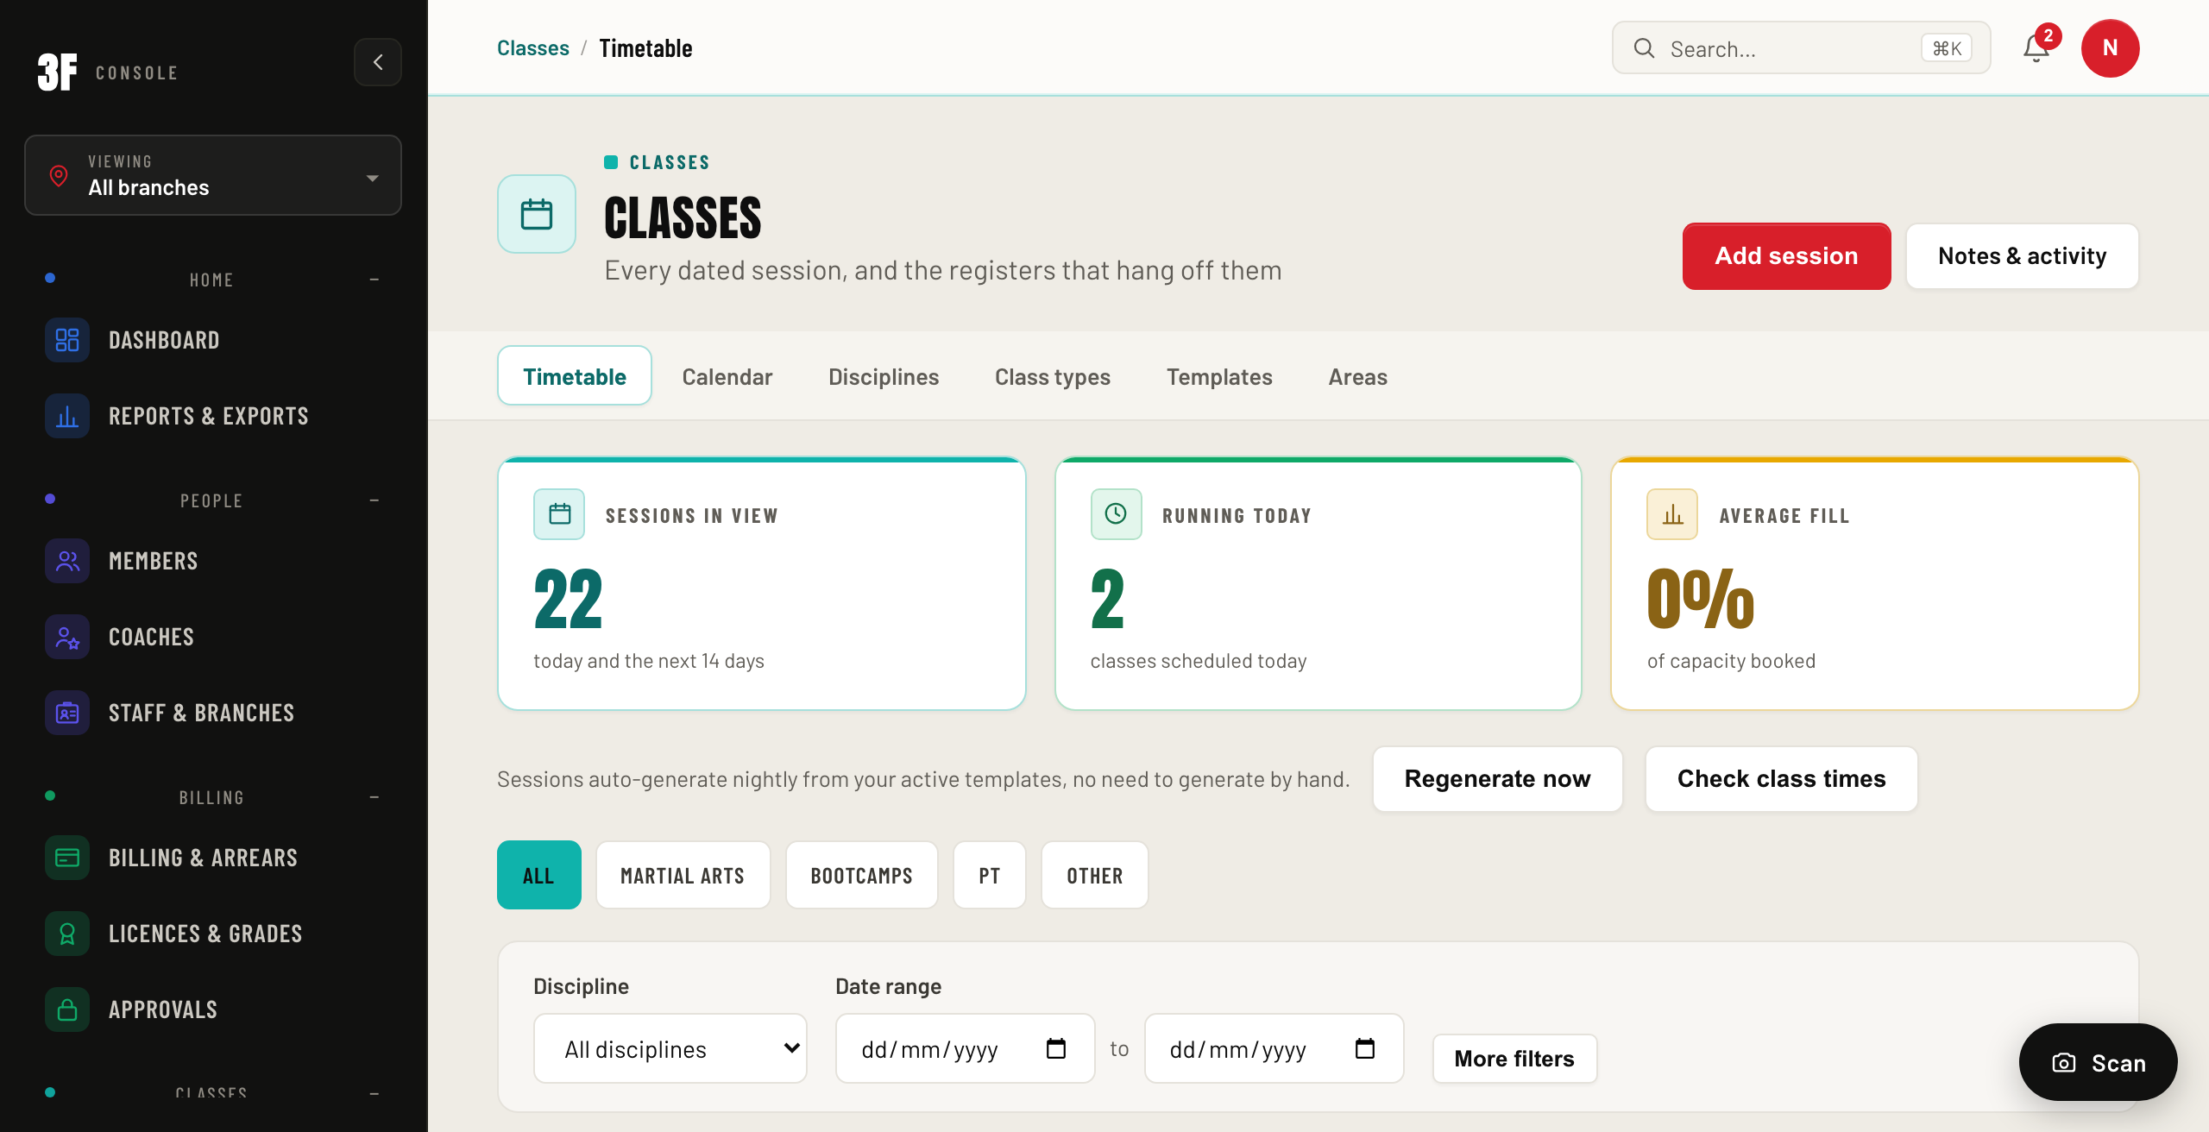2209x1132 pixels.
Task: Open Billing & Arrears in the sidebar
Action: point(213,858)
